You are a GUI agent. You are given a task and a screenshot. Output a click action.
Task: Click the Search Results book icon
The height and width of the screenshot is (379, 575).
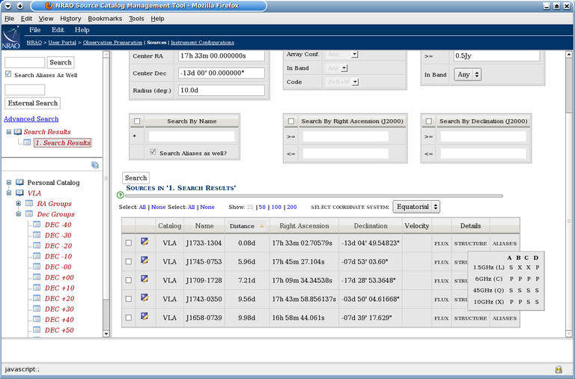18,132
